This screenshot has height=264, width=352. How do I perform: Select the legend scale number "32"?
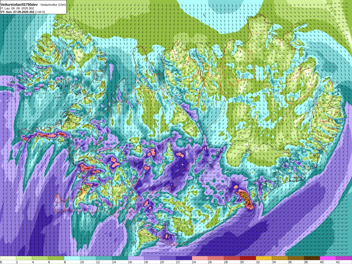(258, 262)
